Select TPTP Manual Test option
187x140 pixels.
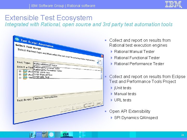43,75
